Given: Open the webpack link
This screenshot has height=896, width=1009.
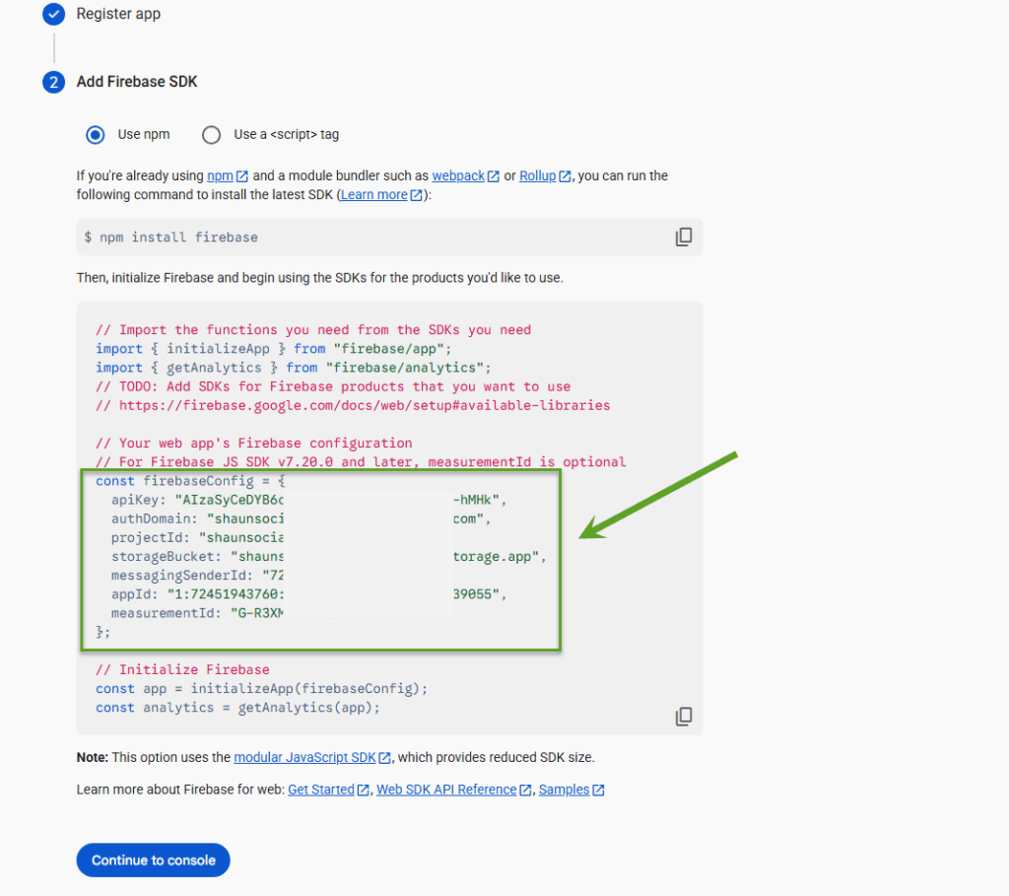Looking at the screenshot, I should 458,176.
